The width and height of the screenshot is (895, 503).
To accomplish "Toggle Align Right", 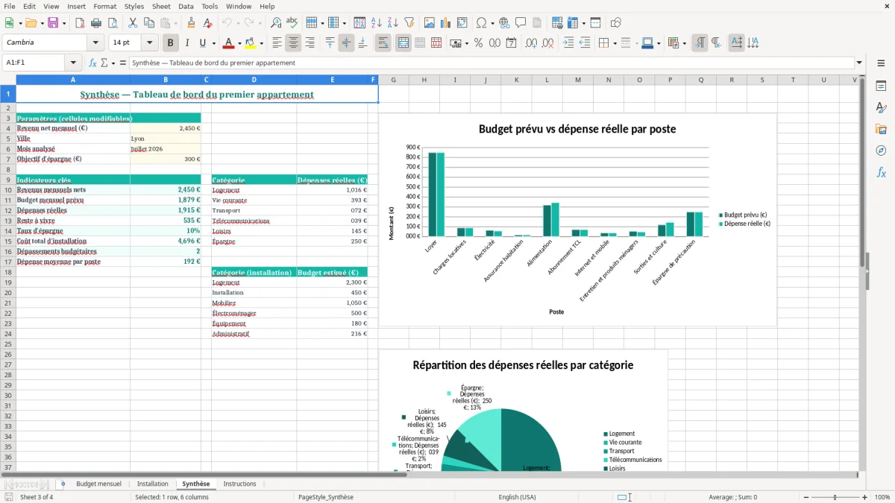I will pos(310,43).
